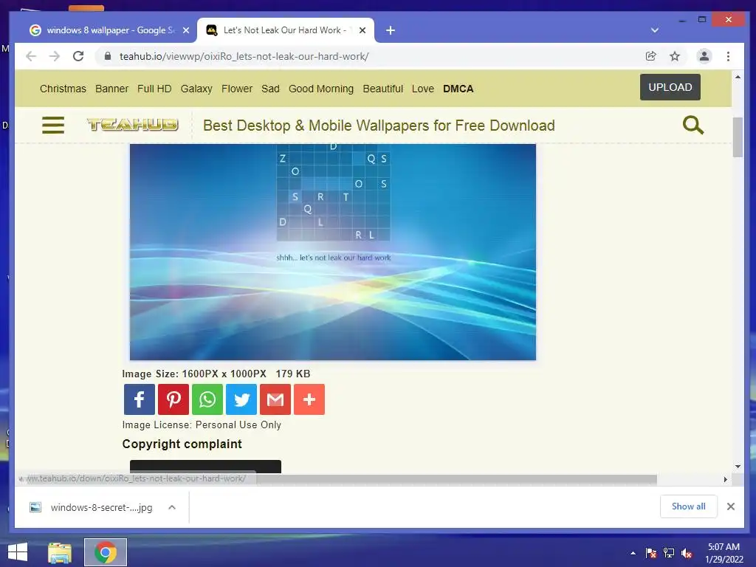Open the Love category

coord(423,89)
